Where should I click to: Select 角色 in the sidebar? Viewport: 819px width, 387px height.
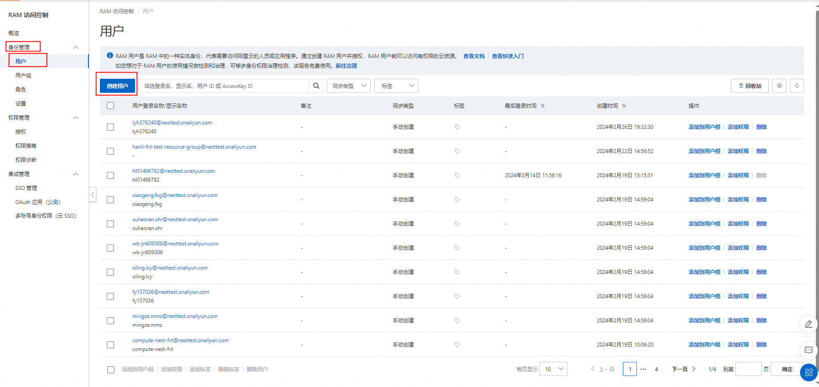[21, 89]
